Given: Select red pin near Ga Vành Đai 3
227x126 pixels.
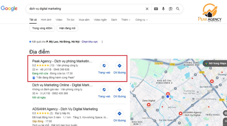Looking at the screenshot, I should pos(212,81).
